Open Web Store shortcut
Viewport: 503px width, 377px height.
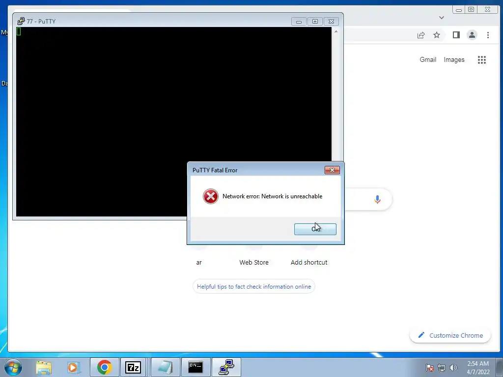click(254, 262)
